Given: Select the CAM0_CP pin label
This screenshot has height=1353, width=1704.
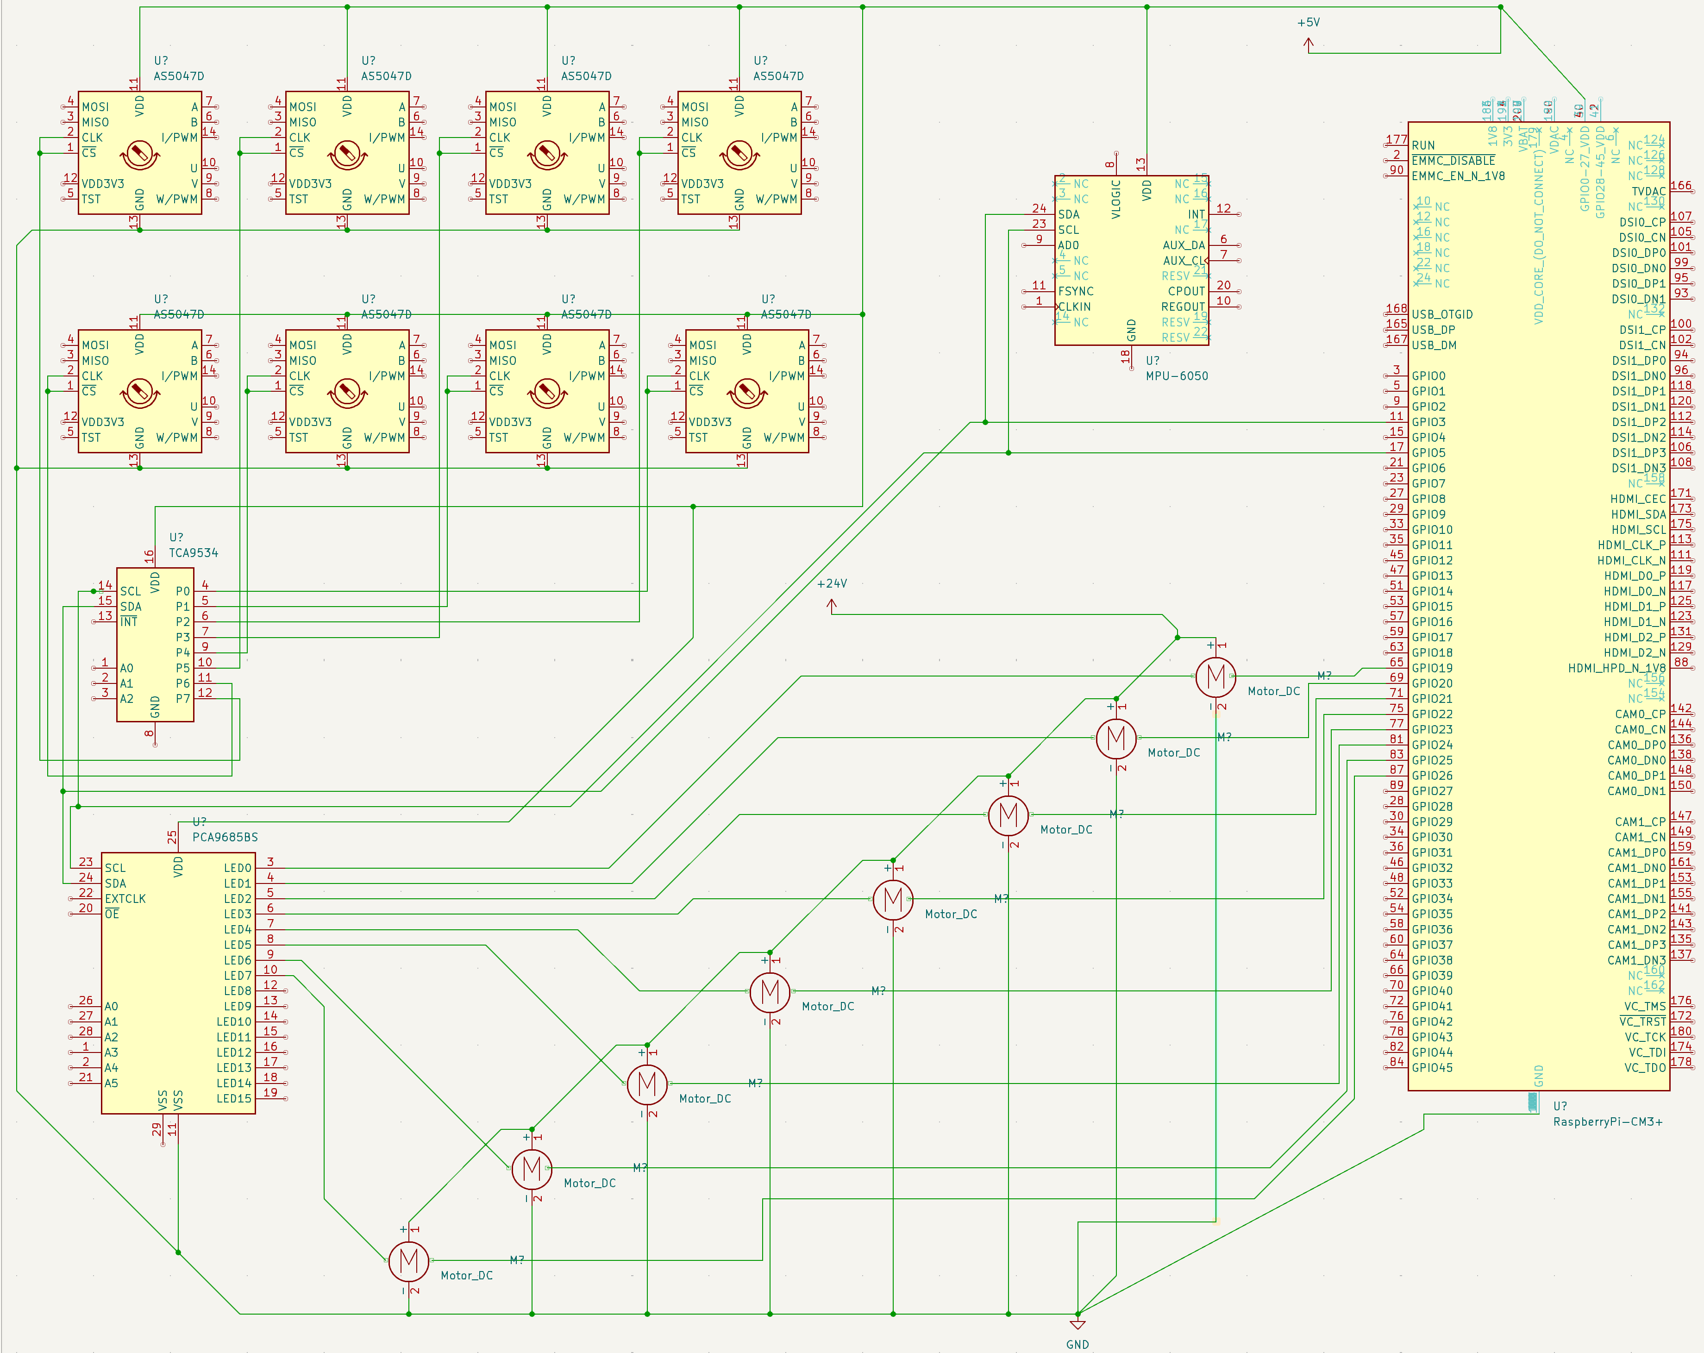Looking at the screenshot, I should (1640, 714).
